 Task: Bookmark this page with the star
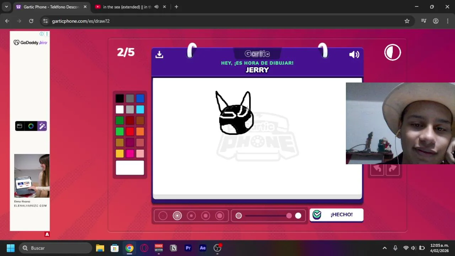click(x=407, y=21)
